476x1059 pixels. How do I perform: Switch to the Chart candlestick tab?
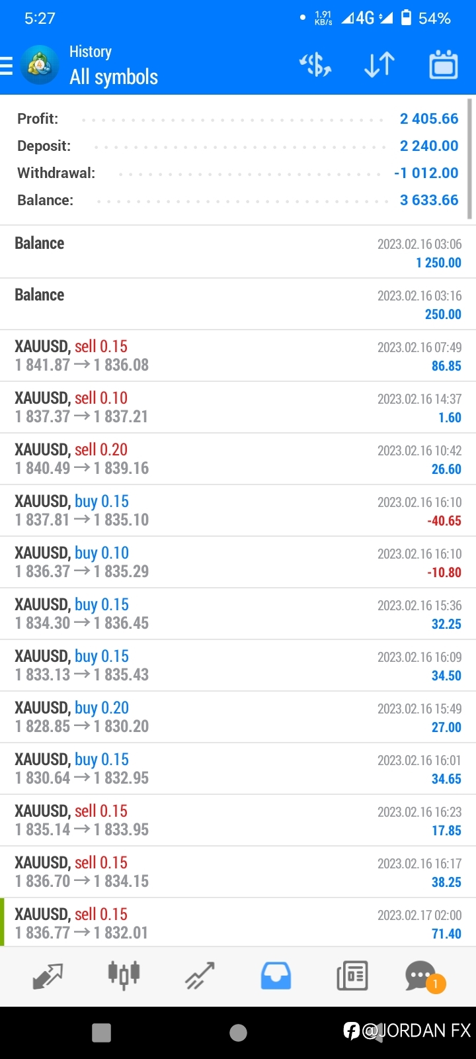click(x=124, y=976)
